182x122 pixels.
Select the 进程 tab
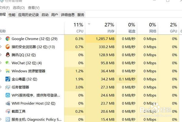pyautogui.click(x=3, y=14)
